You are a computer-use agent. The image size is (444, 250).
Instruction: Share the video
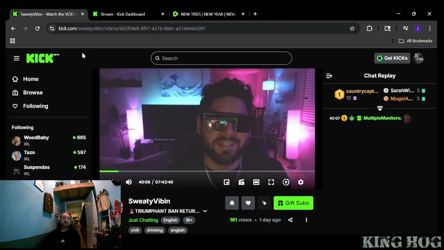pos(290,220)
